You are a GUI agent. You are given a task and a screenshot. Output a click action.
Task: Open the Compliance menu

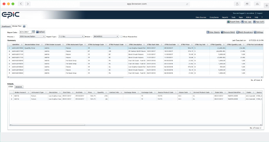click(x=214, y=17)
